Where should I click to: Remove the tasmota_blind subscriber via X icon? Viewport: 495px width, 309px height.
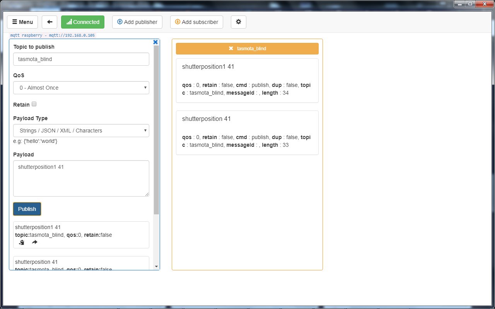pos(231,49)
